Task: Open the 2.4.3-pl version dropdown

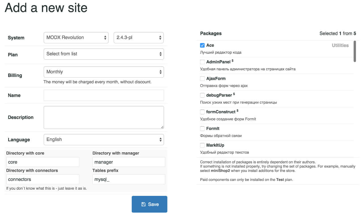Action: [x=139, y=38]
